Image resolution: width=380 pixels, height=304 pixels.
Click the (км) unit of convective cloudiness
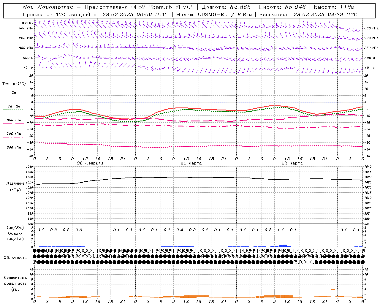click(x=15, y=289)
